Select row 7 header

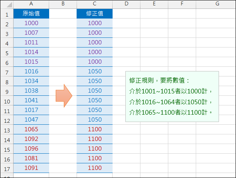tap(7, 72)
